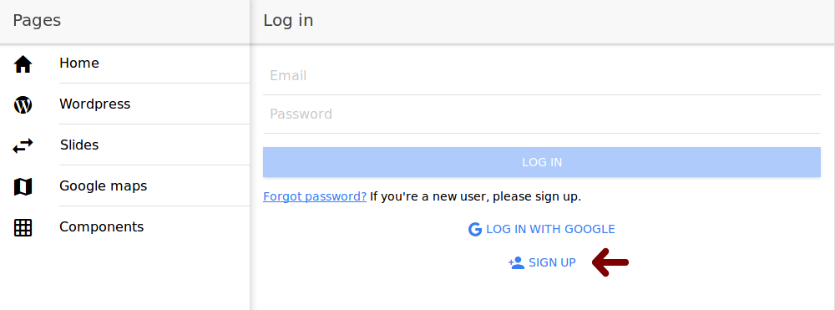Select the Google maps map icon
835x310 pixels.
pyautogui.click(x=23, y=187)
